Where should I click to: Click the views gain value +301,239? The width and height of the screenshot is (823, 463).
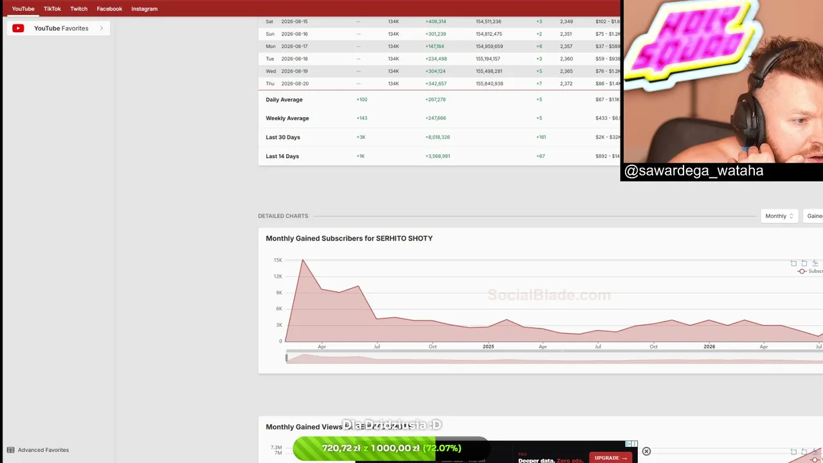[x=435, y=34]
